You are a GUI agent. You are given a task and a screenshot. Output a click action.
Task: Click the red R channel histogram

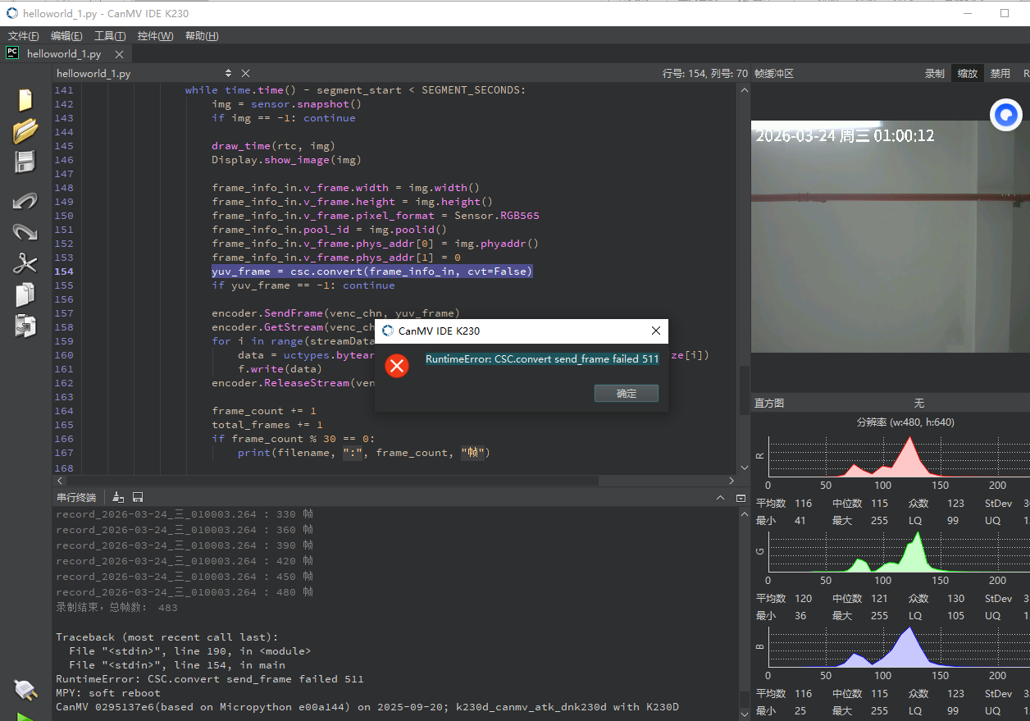[899, 456]
